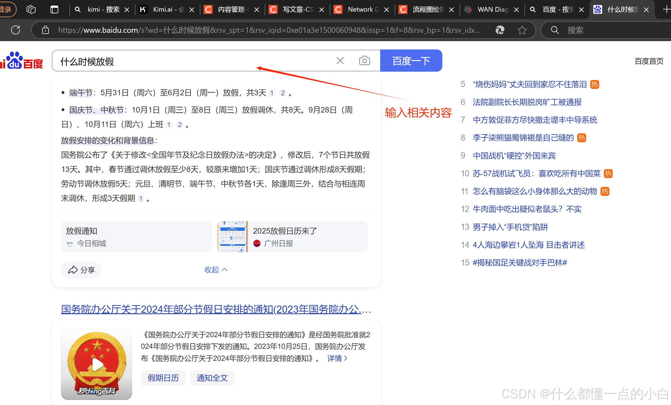Image resolution: width=671 pixels, height=405 pixels.
Task: Click the browser reload icon
Action: [x=16, y=30]
